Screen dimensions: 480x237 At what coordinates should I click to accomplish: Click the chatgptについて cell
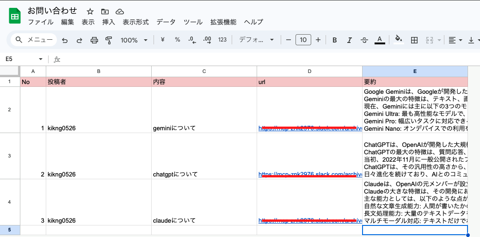(204, 156)
